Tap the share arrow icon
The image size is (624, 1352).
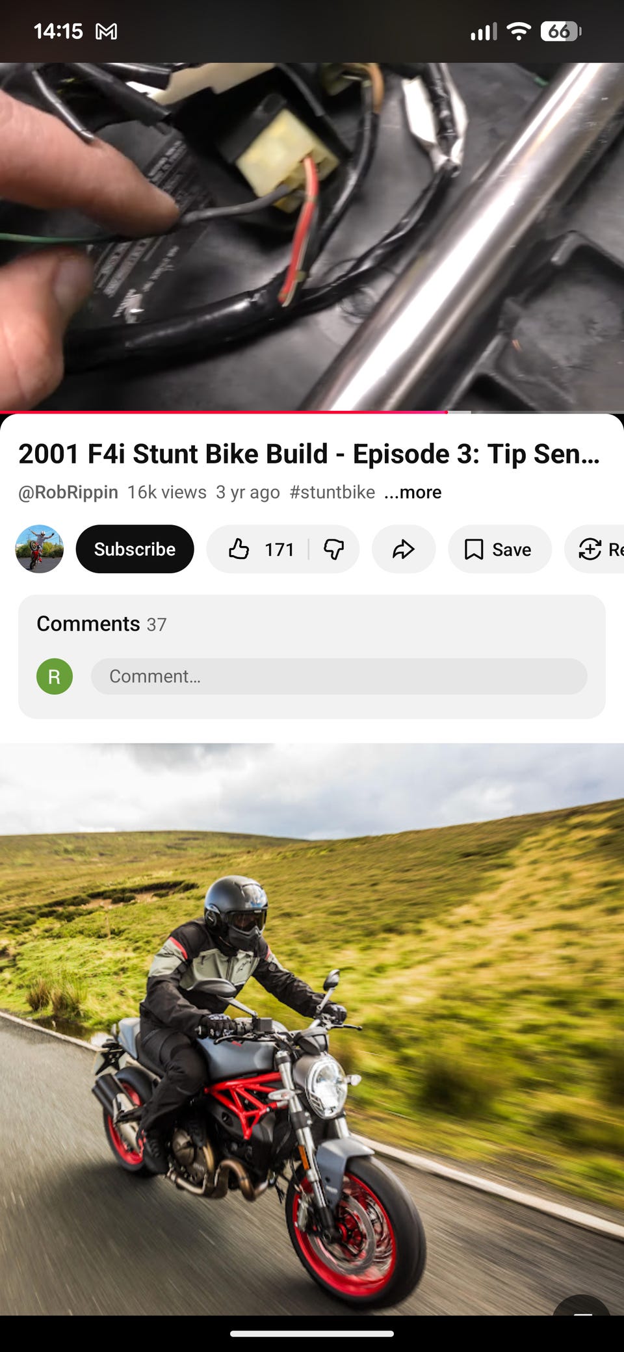pos(404,549)
